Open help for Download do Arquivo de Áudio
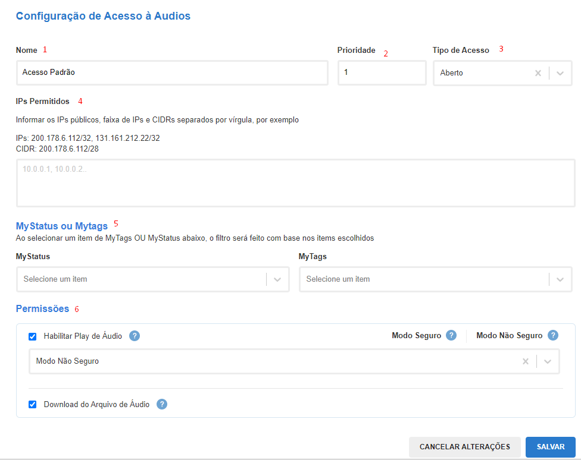Viewport: 581px width, 460px height. 162,404
